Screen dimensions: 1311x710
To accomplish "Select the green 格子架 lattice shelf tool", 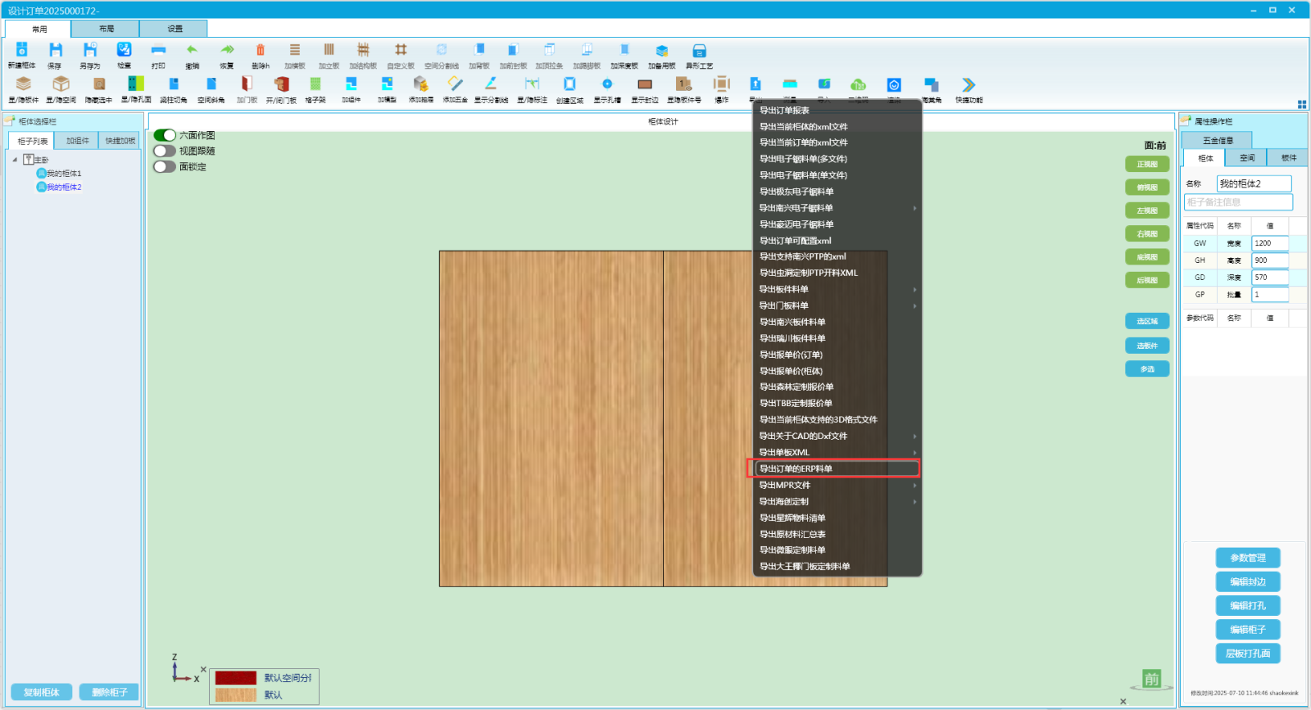I will coord(315,84).
